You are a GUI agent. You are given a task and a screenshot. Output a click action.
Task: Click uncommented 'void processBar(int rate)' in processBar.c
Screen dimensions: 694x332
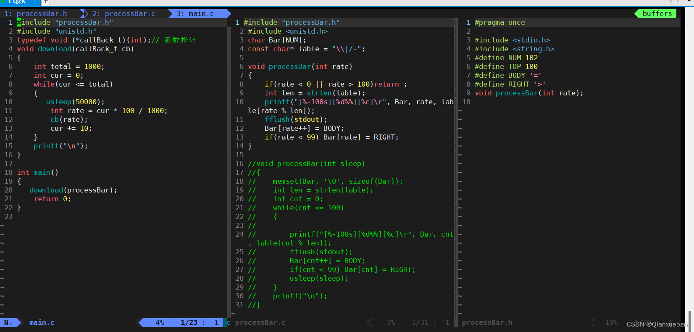click(x=300, y=66)
